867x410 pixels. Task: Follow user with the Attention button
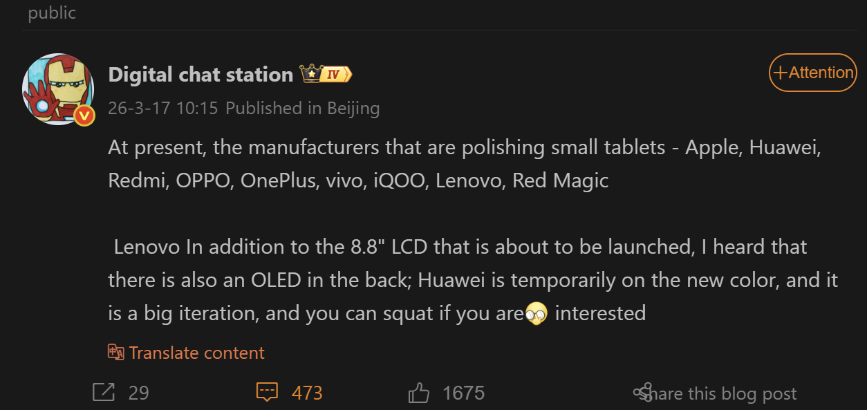pos(812,73)
